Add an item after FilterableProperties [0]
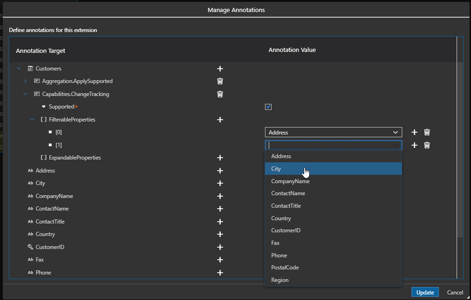 414,132
